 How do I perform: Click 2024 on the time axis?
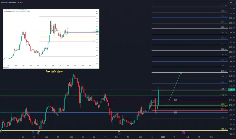point(163,137)
